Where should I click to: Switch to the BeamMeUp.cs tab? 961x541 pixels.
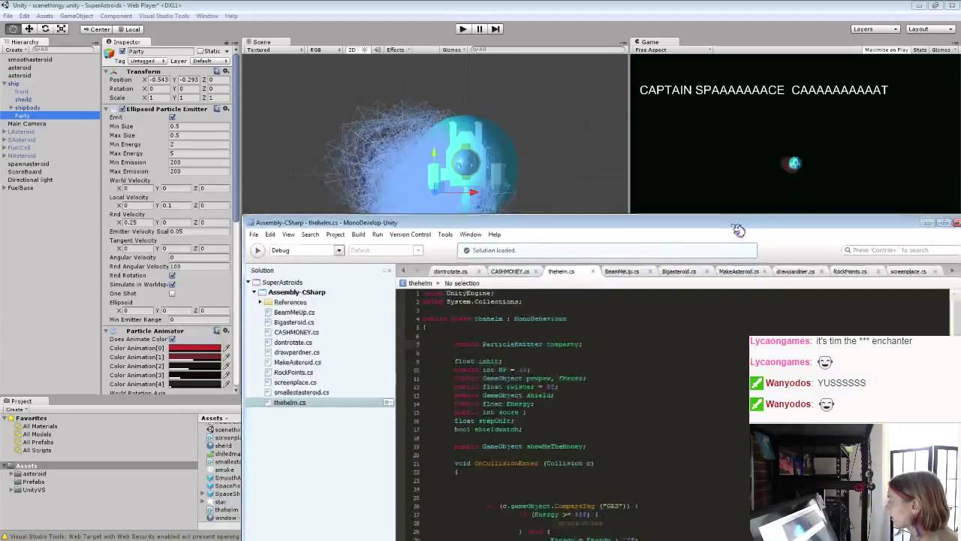click(x=622, y=271)
